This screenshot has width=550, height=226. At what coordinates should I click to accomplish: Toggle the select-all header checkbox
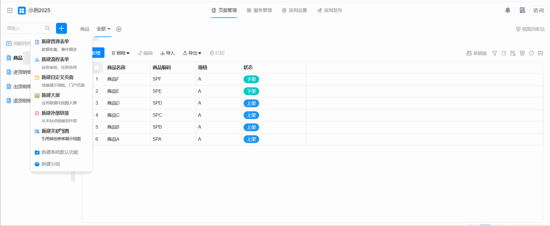[97, 68]
